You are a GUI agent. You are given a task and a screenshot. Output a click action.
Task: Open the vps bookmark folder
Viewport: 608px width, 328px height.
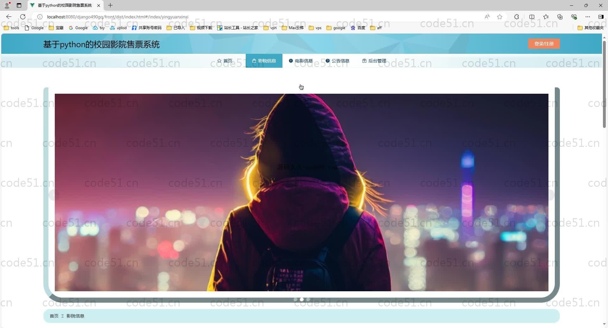tap(315, 28)
